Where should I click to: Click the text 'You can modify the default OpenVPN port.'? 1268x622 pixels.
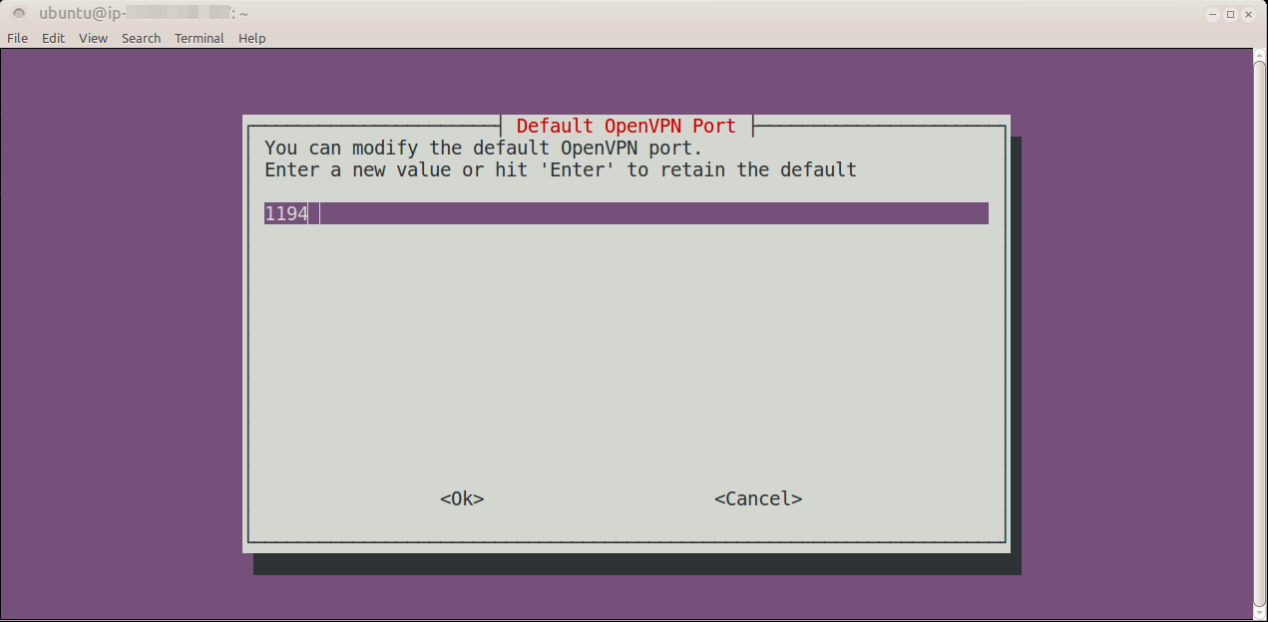(484, 148)
